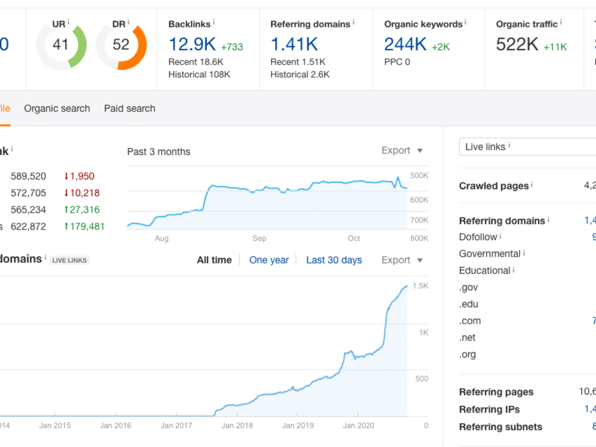Click the +733 backlinks change

coord(232,46)
